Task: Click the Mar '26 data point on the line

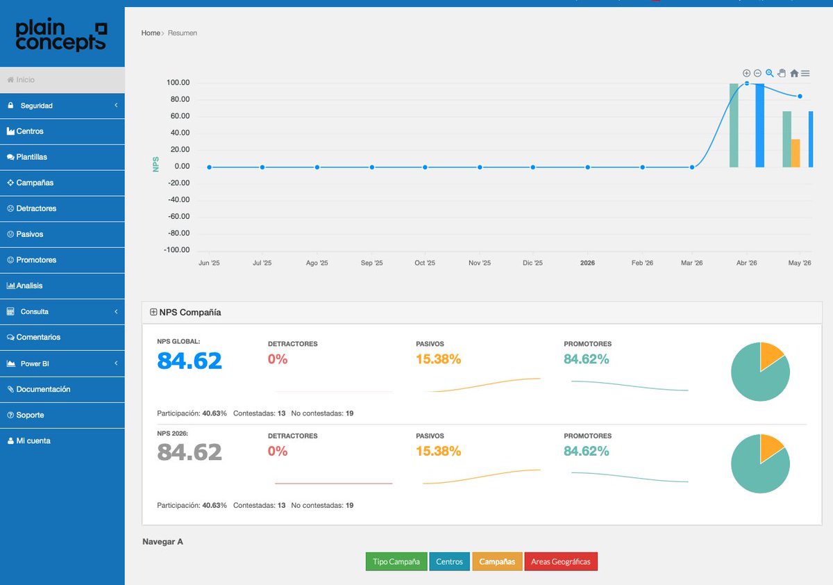Action: tap(692, 167)
